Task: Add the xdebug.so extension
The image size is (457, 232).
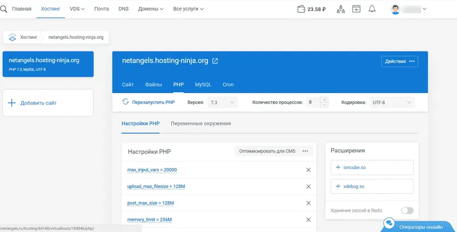Action: tap(372, 186)
